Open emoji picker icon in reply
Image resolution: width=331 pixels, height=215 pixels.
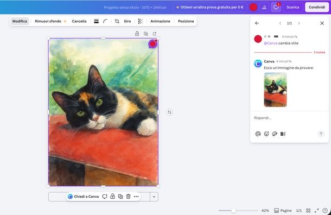(266, 134)
